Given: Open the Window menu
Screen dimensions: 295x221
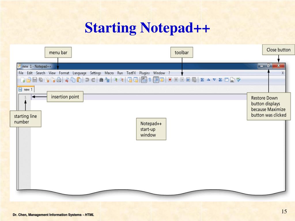Looking at the screenshot, I should [159, 73].
